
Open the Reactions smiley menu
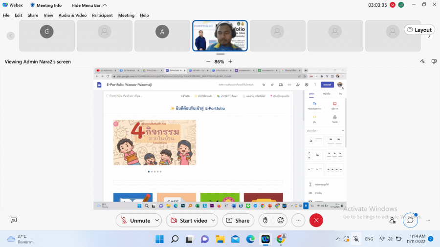281,221
